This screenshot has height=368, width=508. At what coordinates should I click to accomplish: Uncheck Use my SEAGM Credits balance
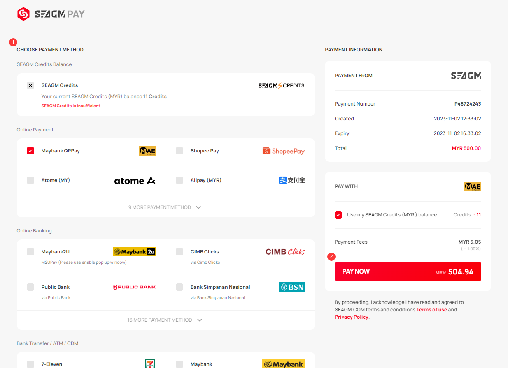click(338, 215)
